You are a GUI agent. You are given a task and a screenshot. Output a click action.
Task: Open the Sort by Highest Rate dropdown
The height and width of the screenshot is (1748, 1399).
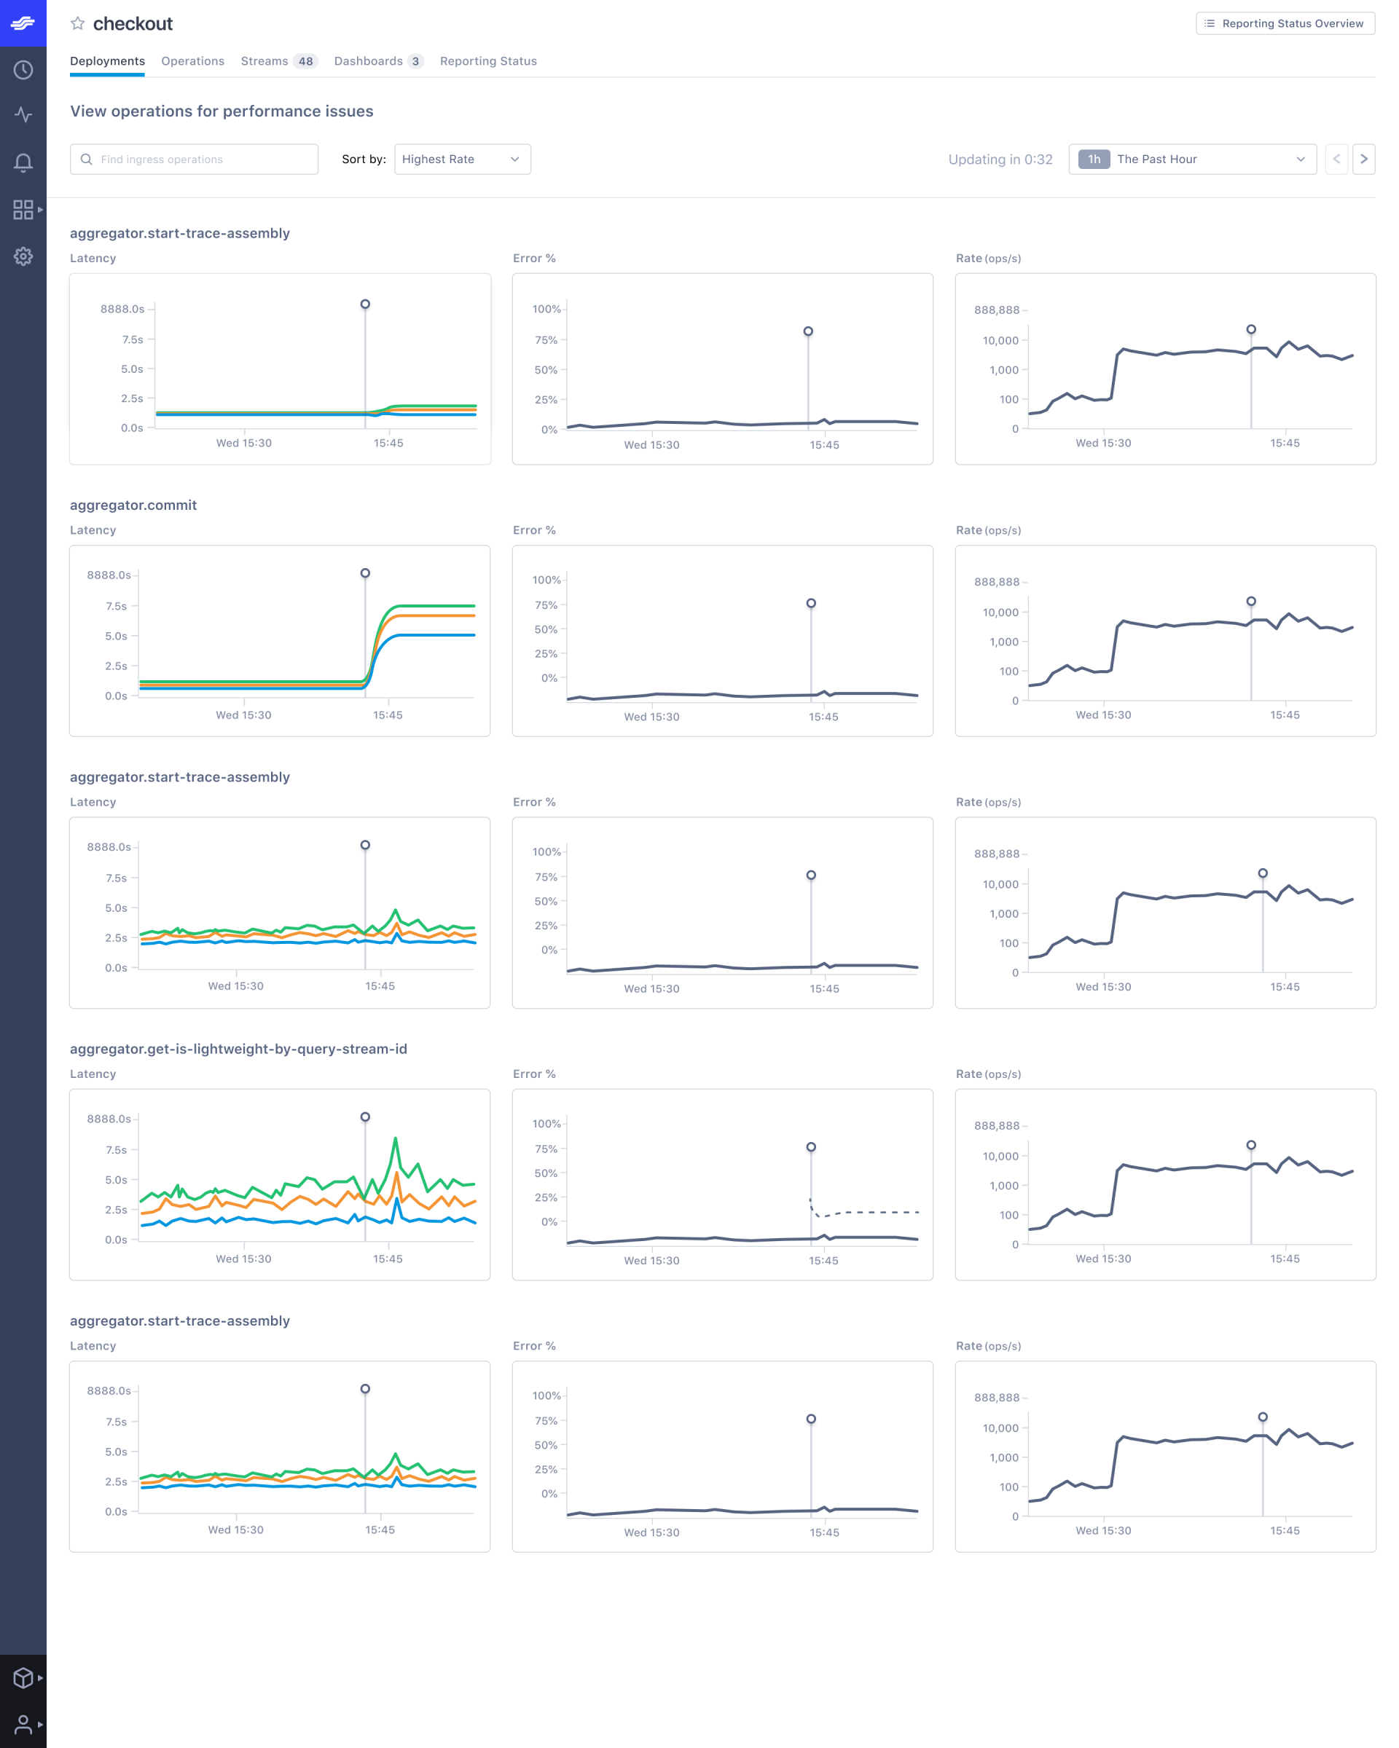tap(462, 159)
